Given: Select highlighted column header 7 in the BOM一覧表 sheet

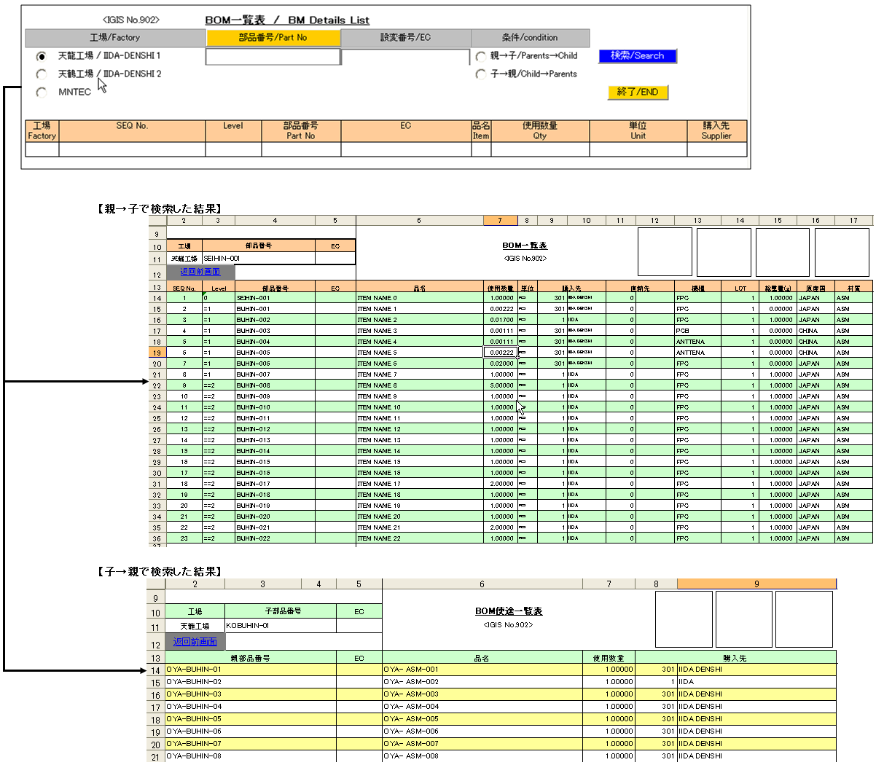Looking at the screenshot, I should coord(501,220).
